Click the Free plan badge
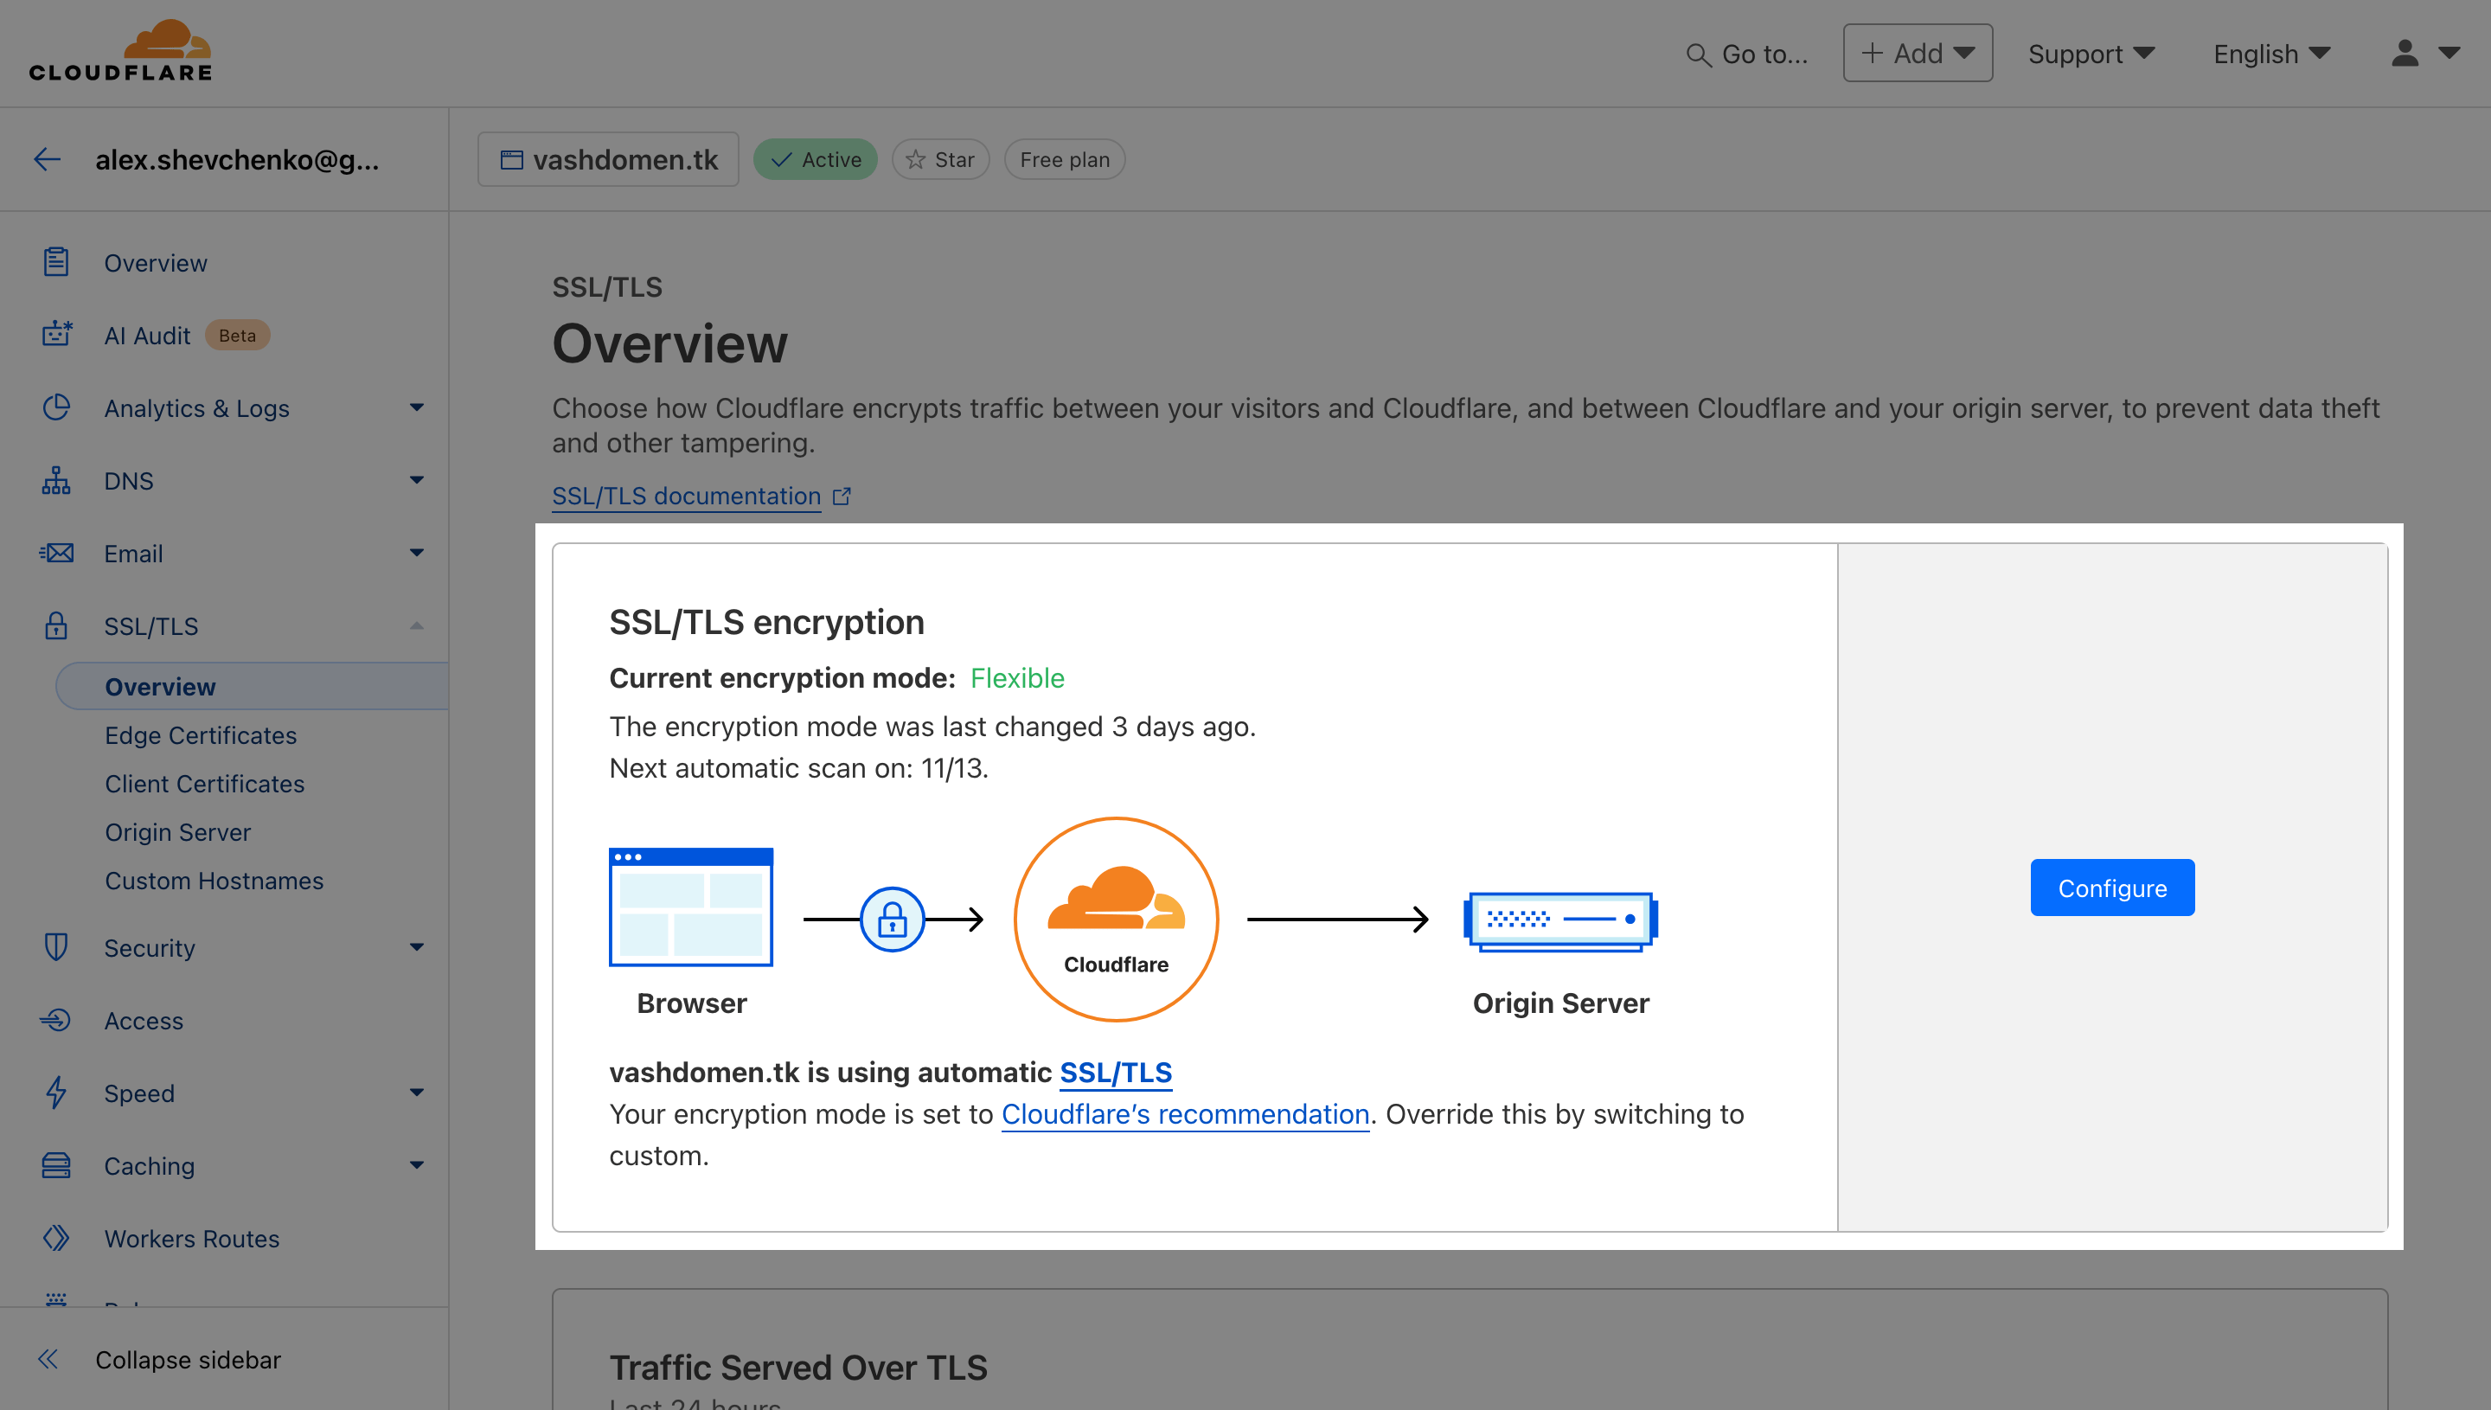 [1064, 160]
